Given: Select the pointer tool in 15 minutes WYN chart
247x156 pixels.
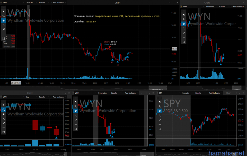Looking at the screenshot, I should coord(76,102).
